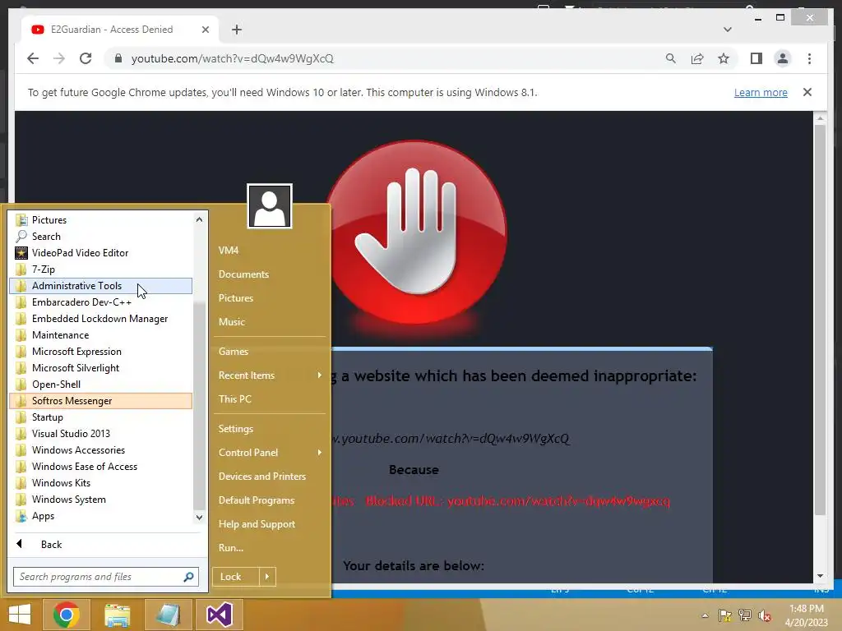Open the Maintenance folder
The width and height of the screenshot is (842, 631).
[x=101, y=335]
